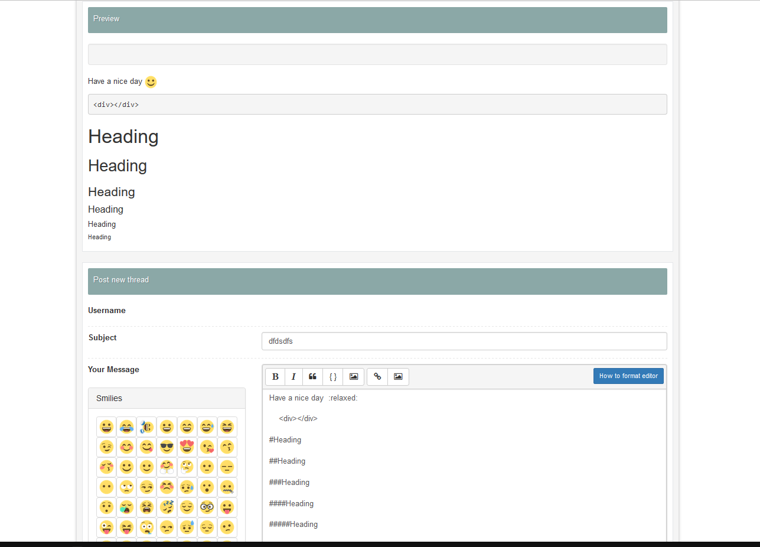This screenshot has height=547, width=760.
Task: Insert the kiss-blowing heart smiley
Action: 207,447
